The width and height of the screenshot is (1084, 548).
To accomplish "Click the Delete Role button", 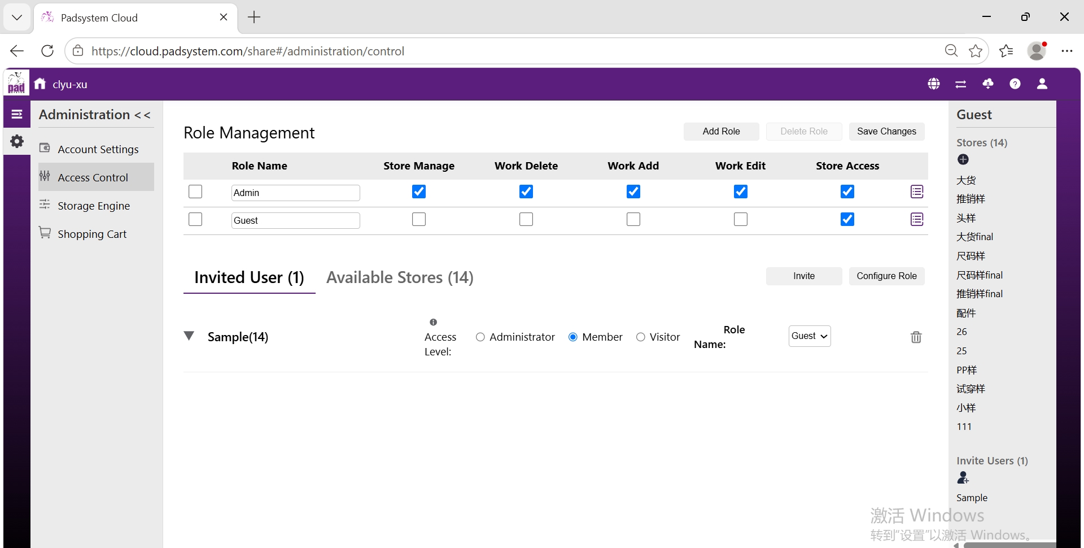I will pyautogui.click(x=804, y=132).
